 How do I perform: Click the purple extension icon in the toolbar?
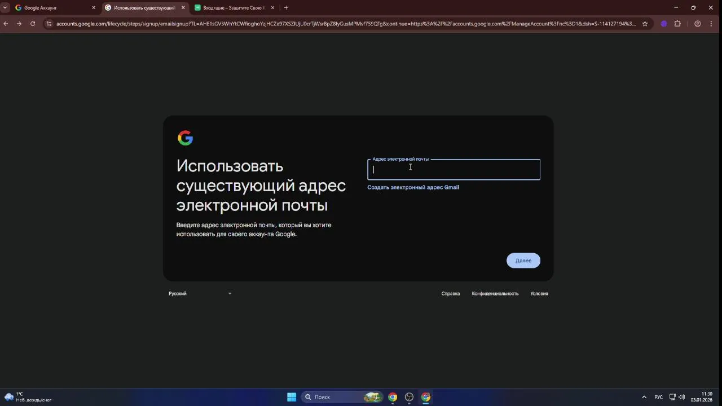point(664,24)
